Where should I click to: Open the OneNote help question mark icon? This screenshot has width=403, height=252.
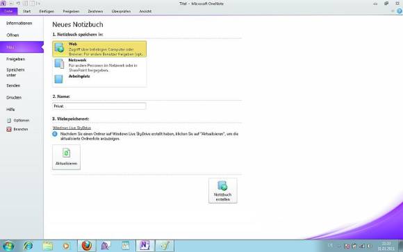pyautogui.click(x=400, y=11)
